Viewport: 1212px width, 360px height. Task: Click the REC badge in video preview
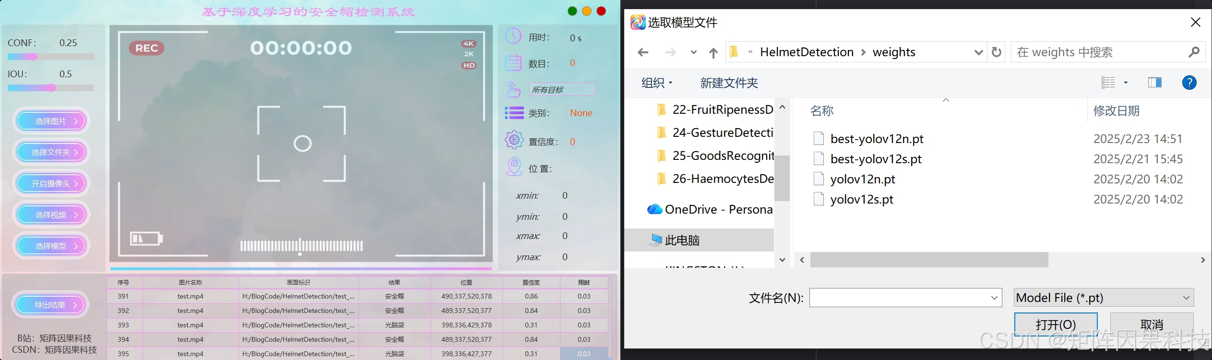point(146,48)
